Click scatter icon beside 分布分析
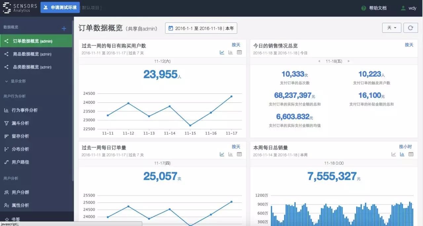Viewport: 423px width, 226px height. coord(6,149)
